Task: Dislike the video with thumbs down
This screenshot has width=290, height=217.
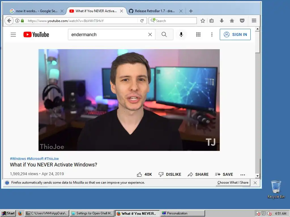Action: (x=170, y=174)
